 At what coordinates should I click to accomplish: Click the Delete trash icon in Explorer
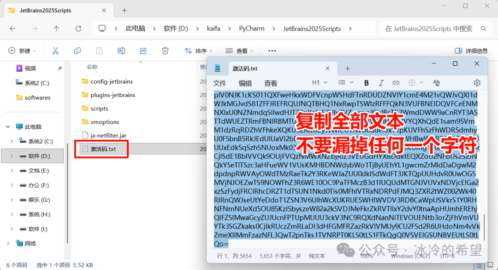(x=165, y=51)
